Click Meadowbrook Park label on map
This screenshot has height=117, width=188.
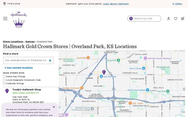(x=163, y=68)
